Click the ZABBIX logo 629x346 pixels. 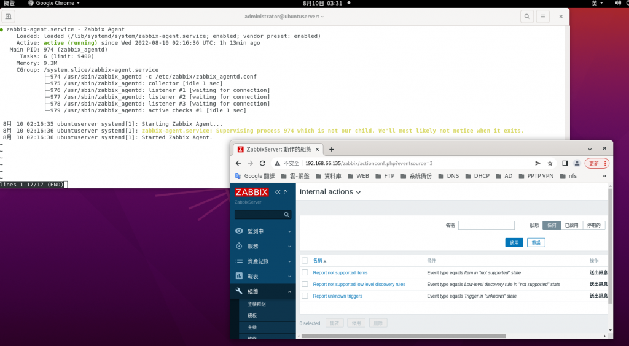click(x=251, y=192)
